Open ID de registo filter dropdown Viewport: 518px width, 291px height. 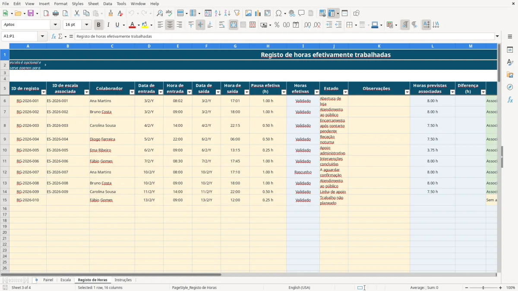coord(43,92)
